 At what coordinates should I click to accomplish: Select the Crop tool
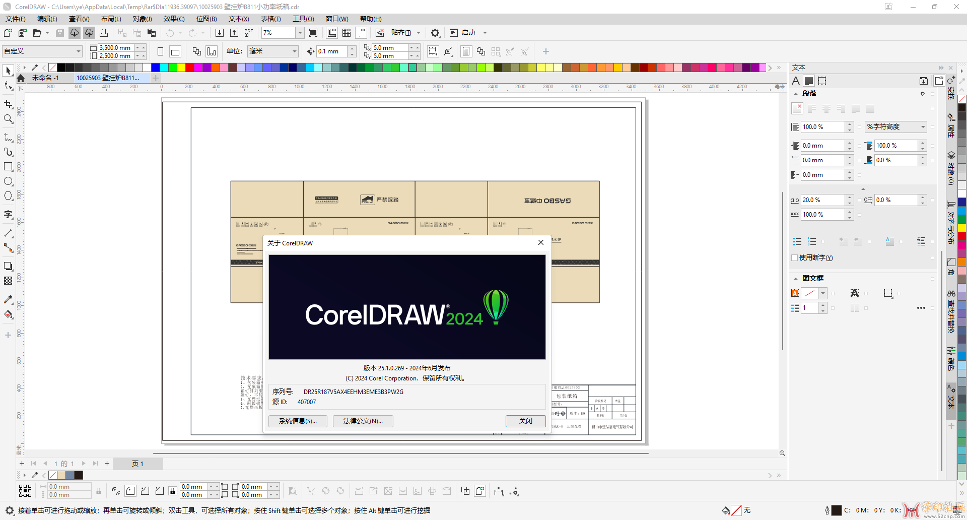8,104
